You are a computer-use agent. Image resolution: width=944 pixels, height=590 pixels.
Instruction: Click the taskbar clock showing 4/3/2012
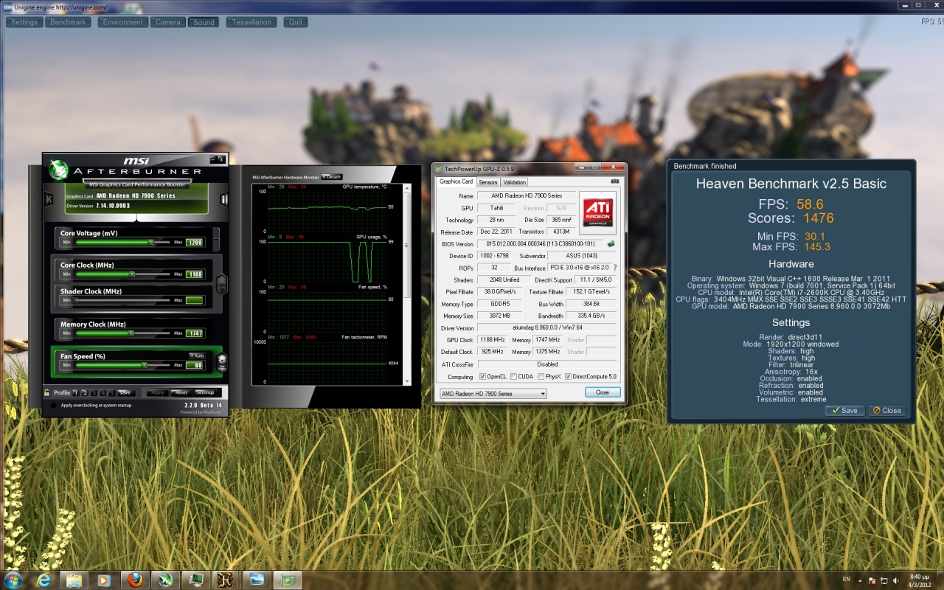click(x=919, y=580)
